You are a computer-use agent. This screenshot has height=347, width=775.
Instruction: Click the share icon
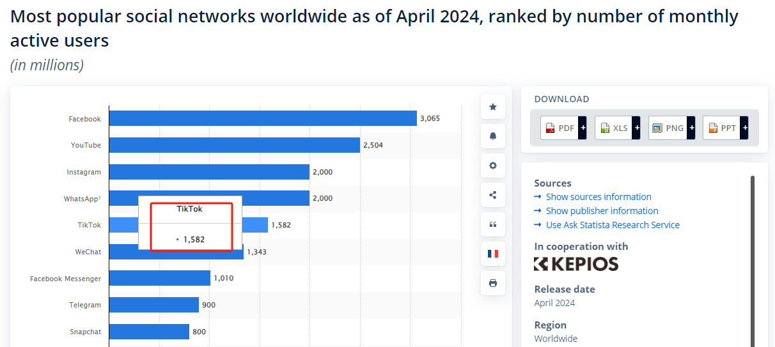(492, 195)
